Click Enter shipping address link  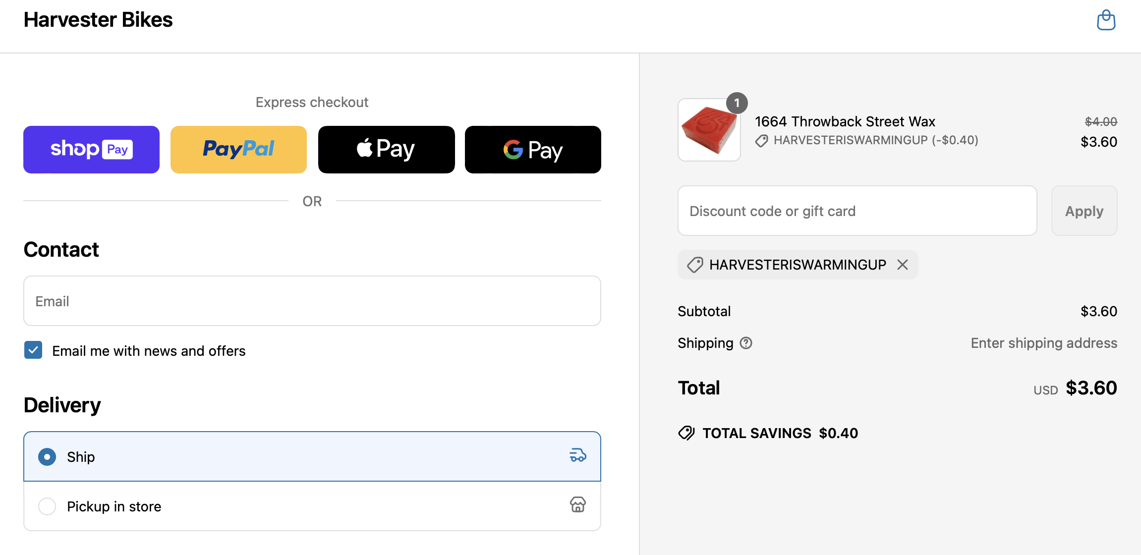tap(1043, 342)
